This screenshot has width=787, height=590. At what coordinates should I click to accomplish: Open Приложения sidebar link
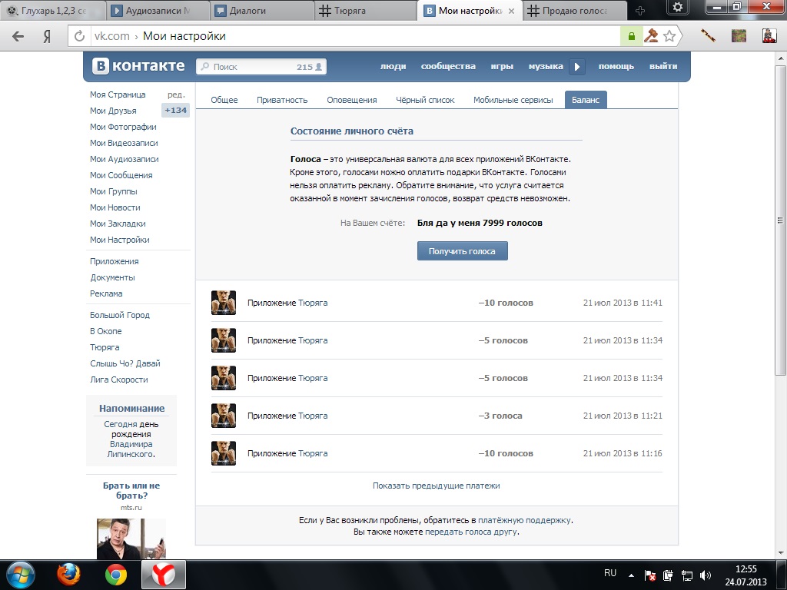[115, 261]
